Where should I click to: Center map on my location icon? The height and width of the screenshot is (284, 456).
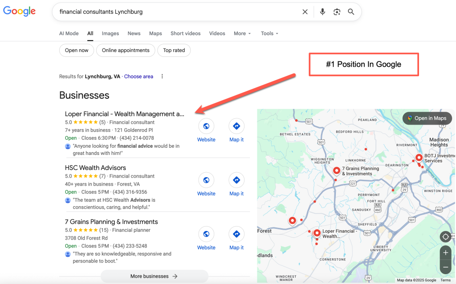coord(445,237)
